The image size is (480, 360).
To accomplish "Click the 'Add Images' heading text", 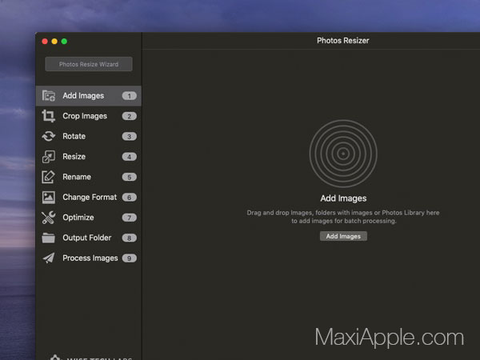I will 343,198.
